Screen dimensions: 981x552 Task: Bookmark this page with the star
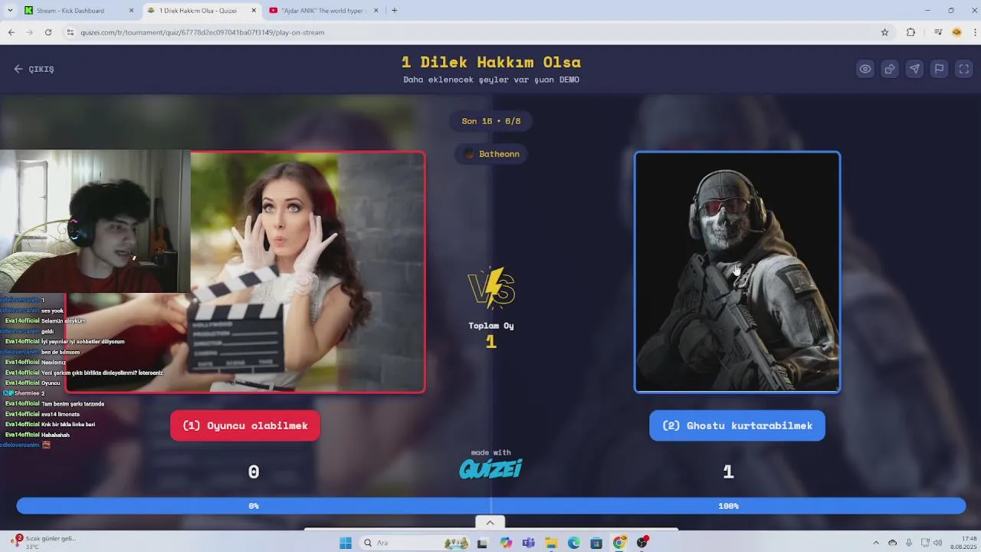[884, 32]
